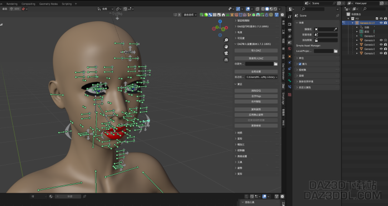Open the C:\Users...My Library path dropdown

(261, 77)
